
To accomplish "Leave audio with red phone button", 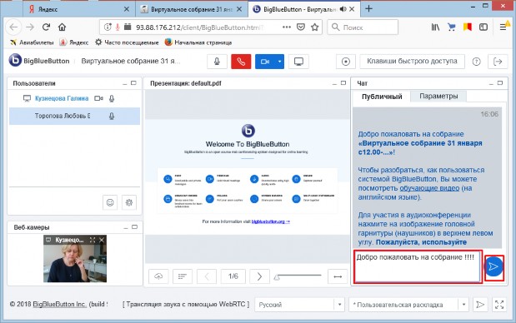I will 241,62.
